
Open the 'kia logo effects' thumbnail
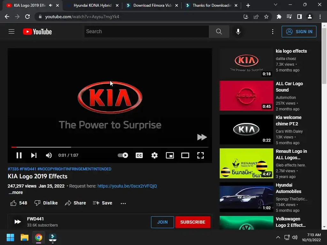point(246,63)
